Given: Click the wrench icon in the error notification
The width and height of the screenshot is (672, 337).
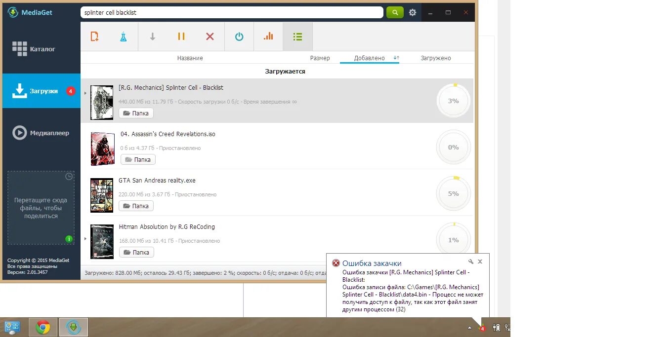Looking at the screenshot, I should (471, 262).
